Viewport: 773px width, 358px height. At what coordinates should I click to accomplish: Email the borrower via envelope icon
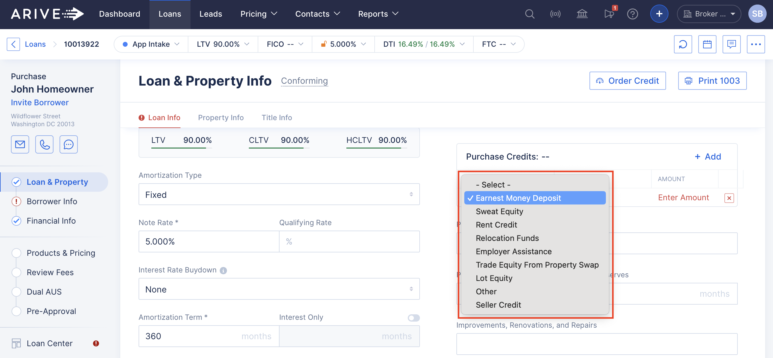[x=20, y=144]
